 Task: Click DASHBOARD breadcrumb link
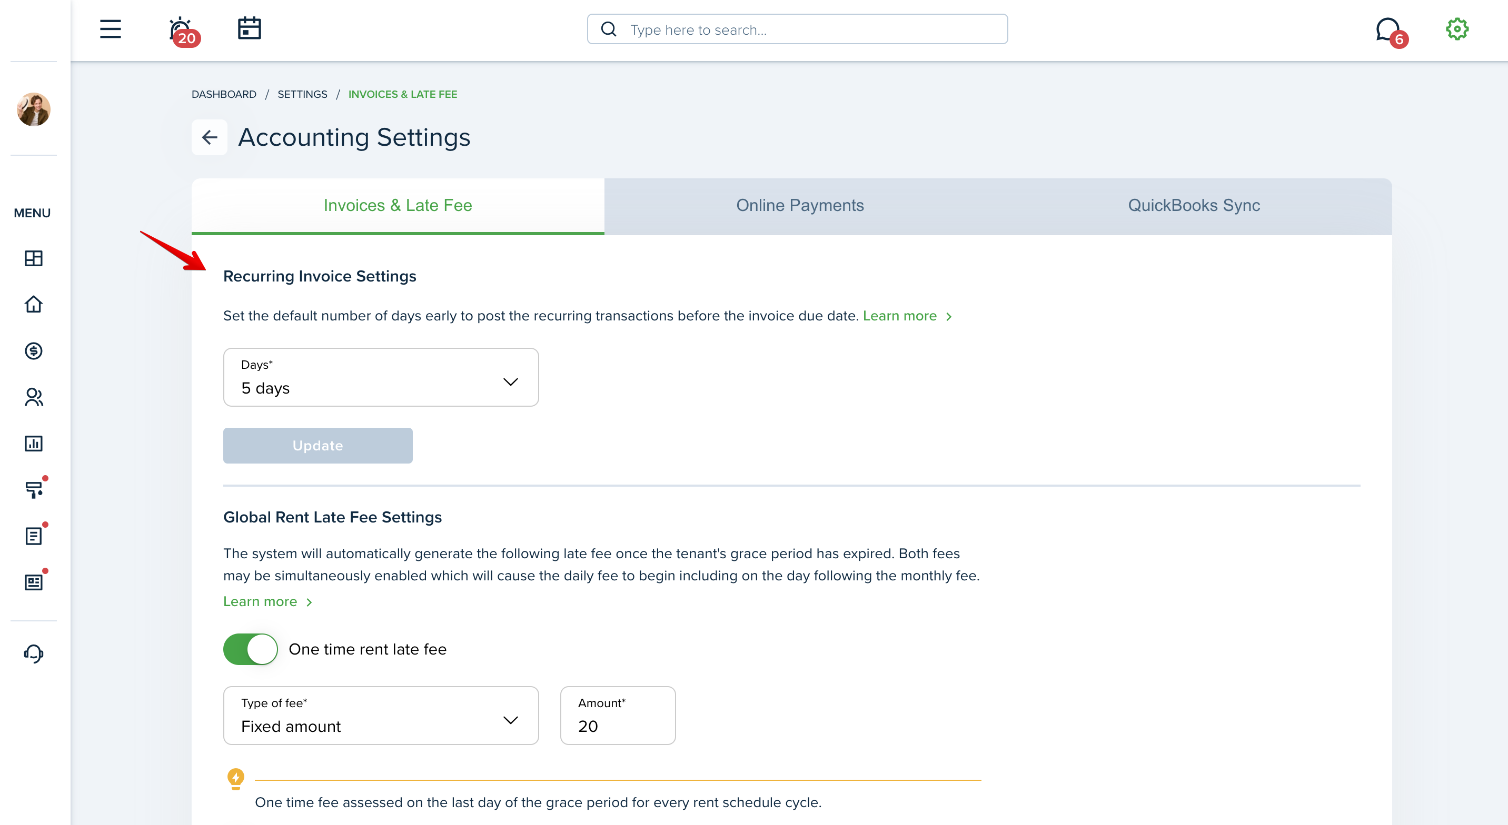point(224,94)
